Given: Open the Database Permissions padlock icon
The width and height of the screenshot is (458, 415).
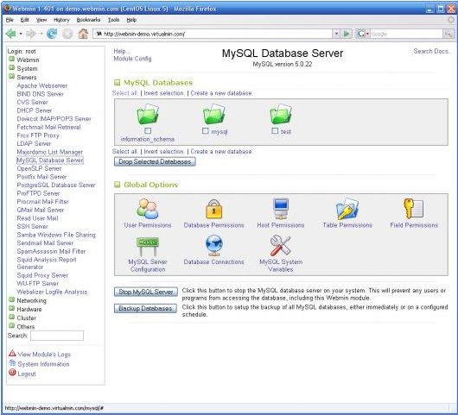Looking at the screenshot, I should click(214, 209).
